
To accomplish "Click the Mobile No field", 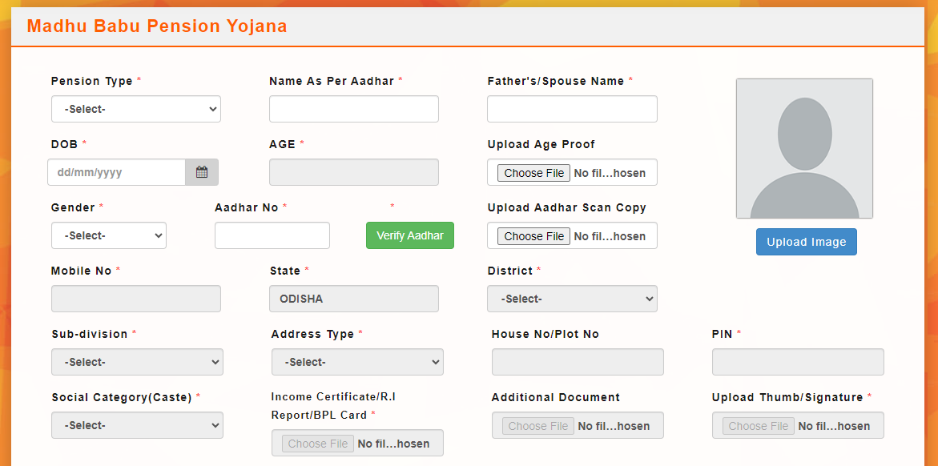I will (136, 299).
